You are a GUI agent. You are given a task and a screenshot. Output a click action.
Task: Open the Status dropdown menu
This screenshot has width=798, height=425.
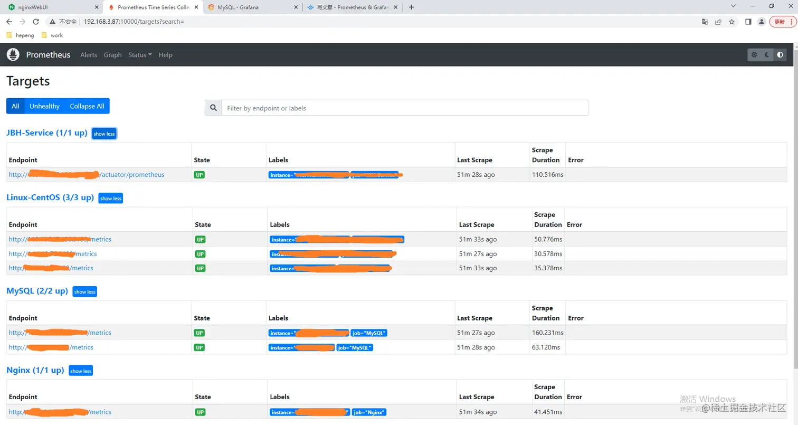tap(140, 55)
